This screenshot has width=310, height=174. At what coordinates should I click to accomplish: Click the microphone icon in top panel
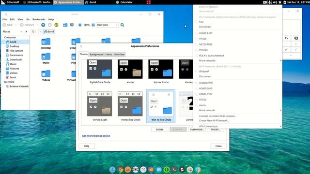tap(270, 2)
